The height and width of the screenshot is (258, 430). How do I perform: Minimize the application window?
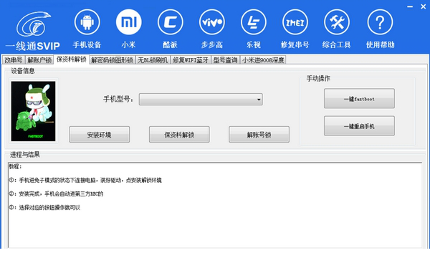point(410,6)
